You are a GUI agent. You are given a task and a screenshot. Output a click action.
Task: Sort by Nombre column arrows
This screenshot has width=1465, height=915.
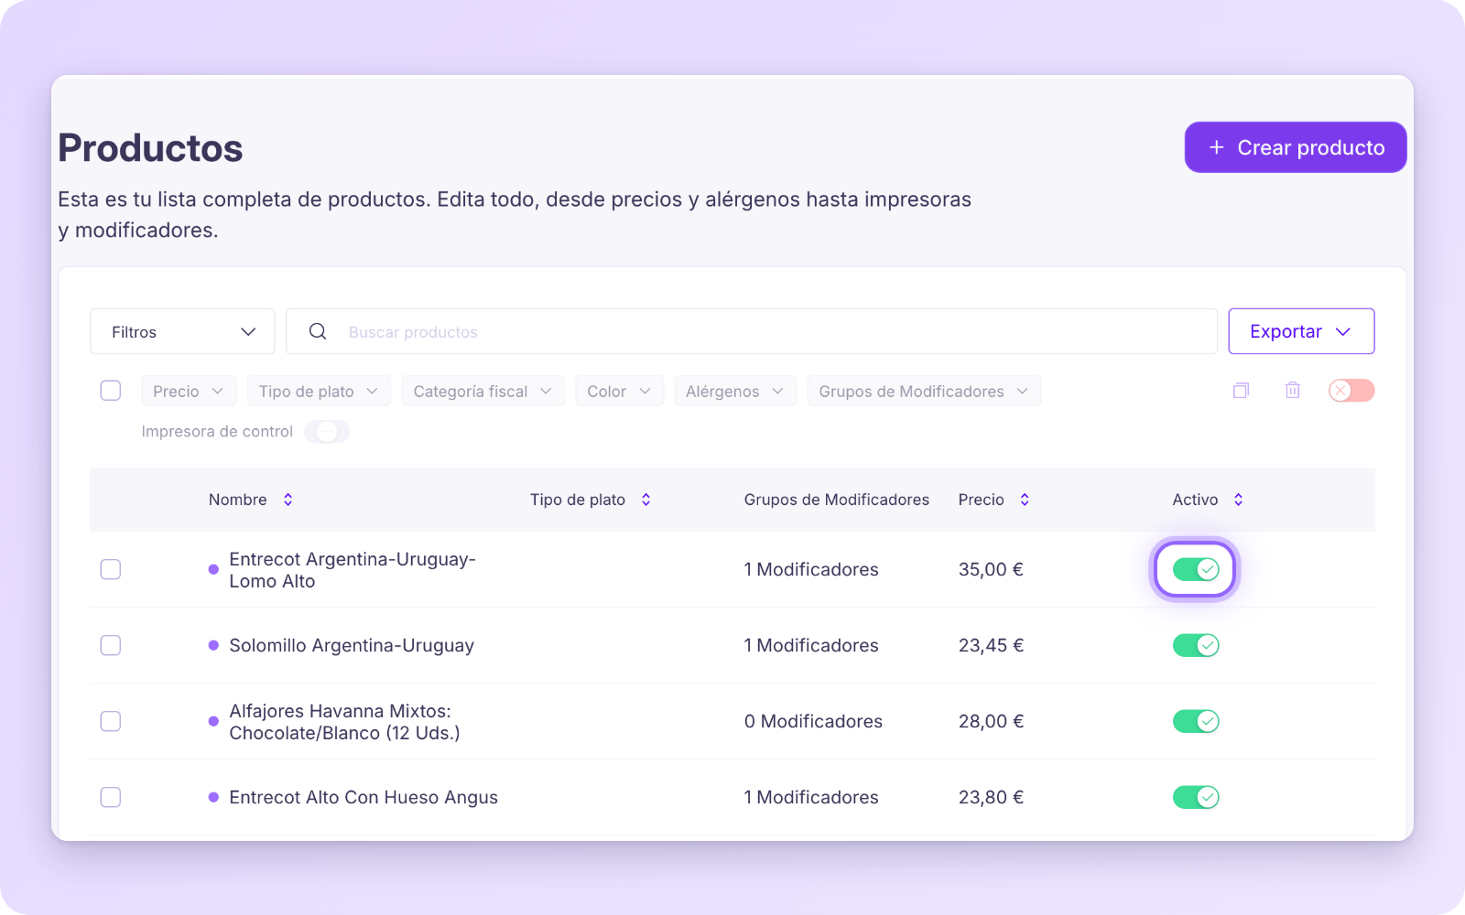[x=288, y=500]
